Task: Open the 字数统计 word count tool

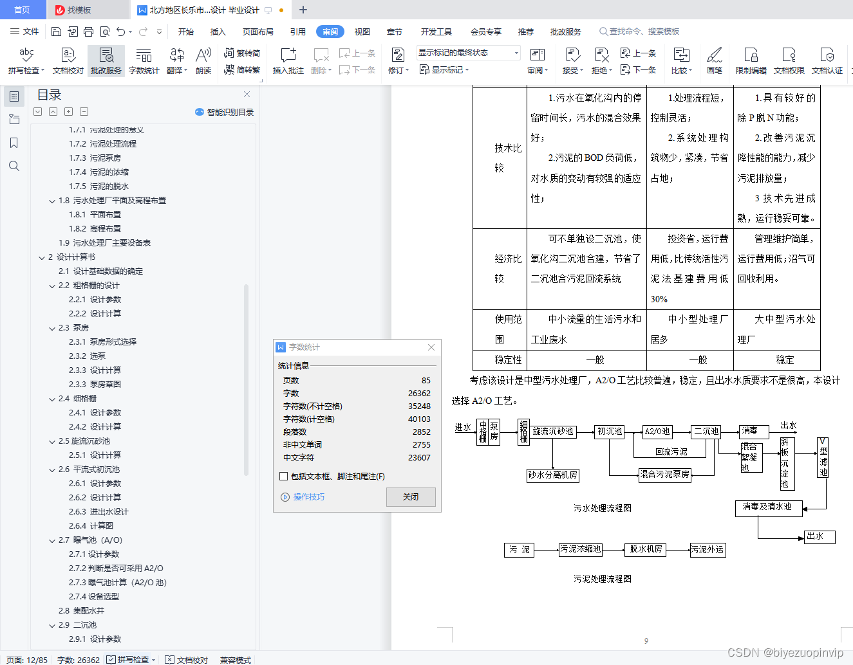Action: coord(144,61)
